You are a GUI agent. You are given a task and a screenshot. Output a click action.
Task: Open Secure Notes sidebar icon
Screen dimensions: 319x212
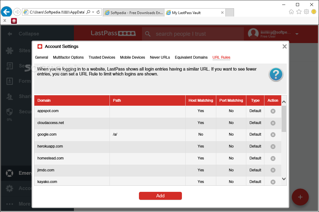10,66
